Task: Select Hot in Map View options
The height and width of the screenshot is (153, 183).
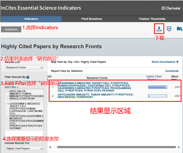Action: [x=77, y=62]
